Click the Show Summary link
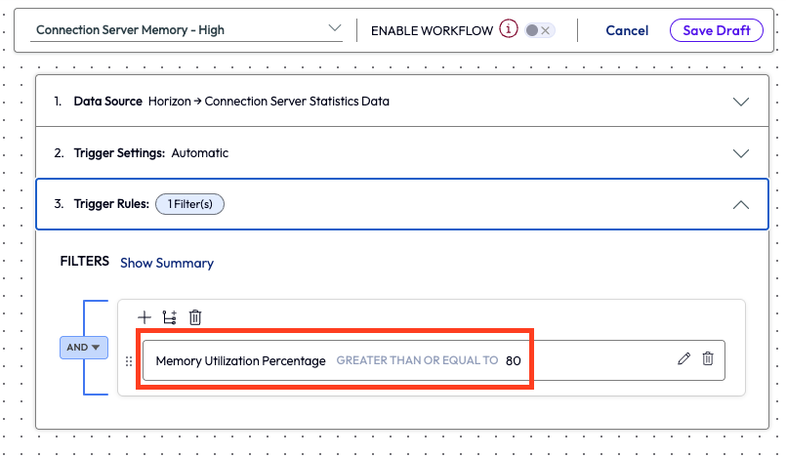This screenshot has height=458, width=786. (167, 263)
